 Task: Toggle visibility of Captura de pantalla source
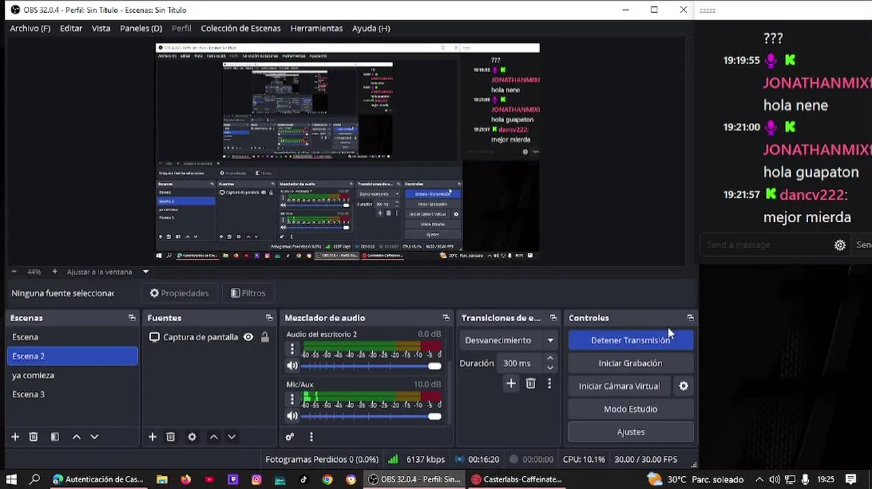249,337
